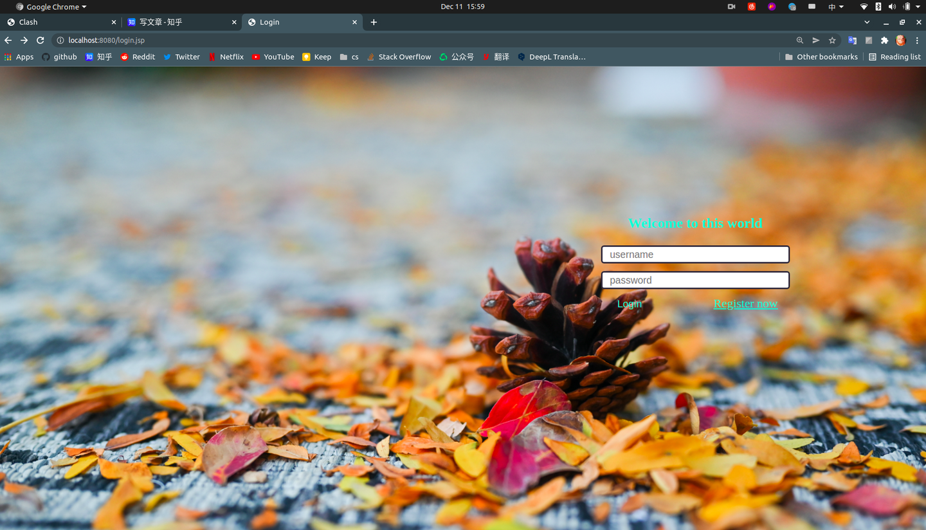The height and width of the screenshot is (530, 926).
Task: Reload the localhost login page
Action: (40, 40)
